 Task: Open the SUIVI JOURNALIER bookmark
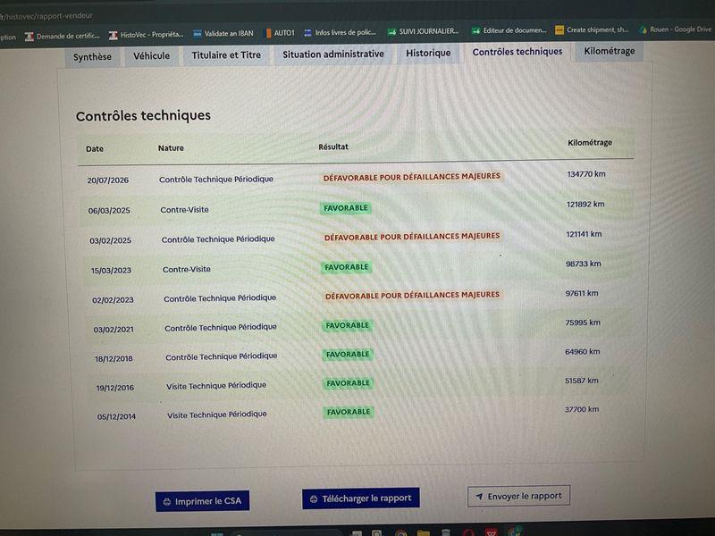point(423,31)
